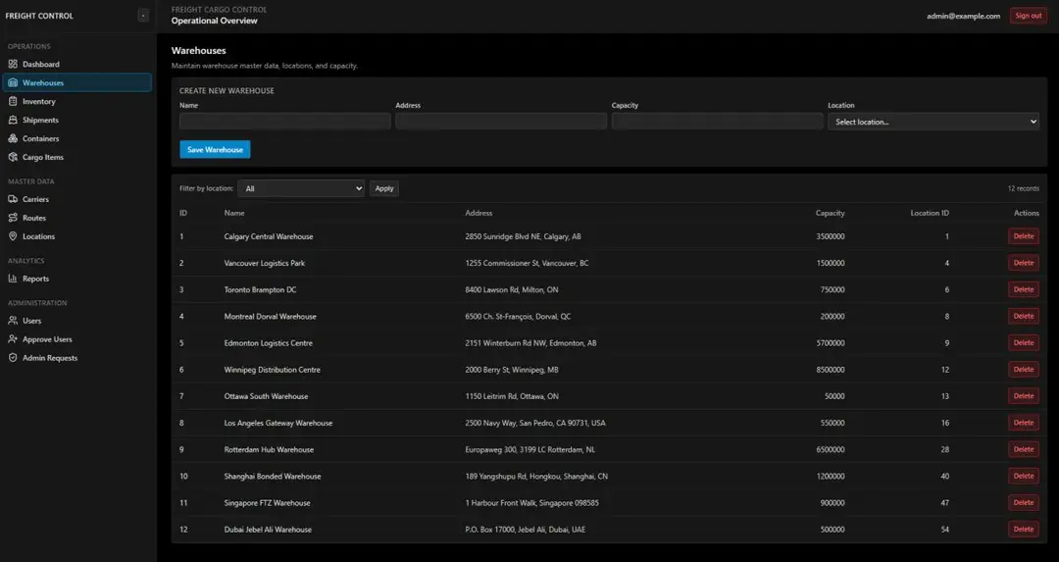The height and width of the screenshot is (562, 1059).
Task: Focus the warehouse Name input field
Action: click(285, 122)
